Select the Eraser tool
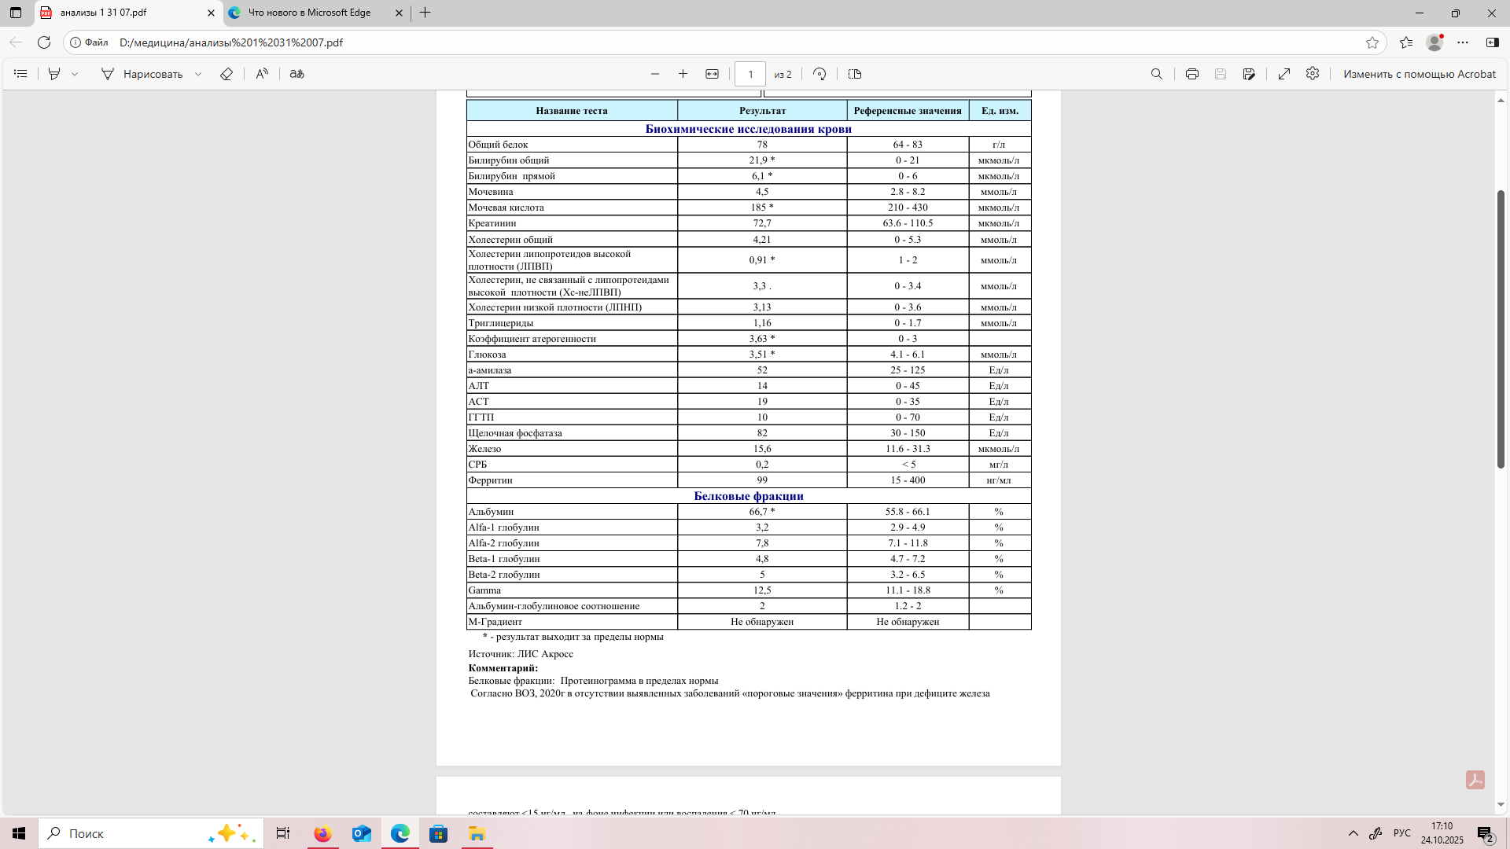The width and height of the screenshot is (1510, 849). [226, 74]
